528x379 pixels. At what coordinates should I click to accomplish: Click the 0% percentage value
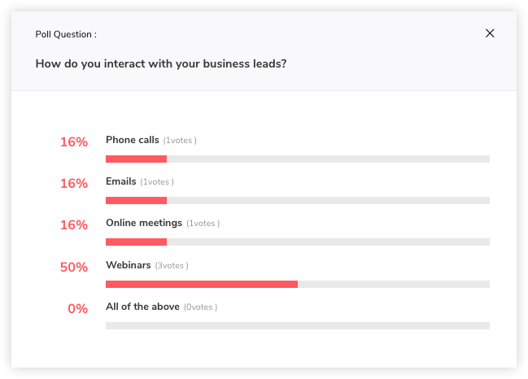pyautogui.click(x=77, y=309)
